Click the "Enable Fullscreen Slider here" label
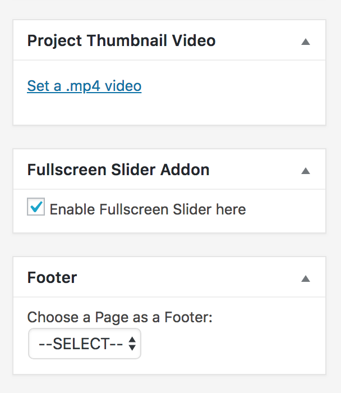341x393 pixels. tap(148, 210)
